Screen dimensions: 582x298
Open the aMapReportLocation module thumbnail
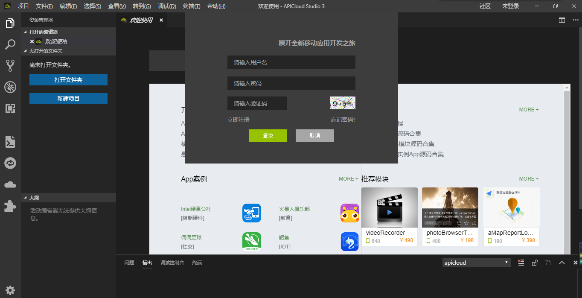click(512, 207)
